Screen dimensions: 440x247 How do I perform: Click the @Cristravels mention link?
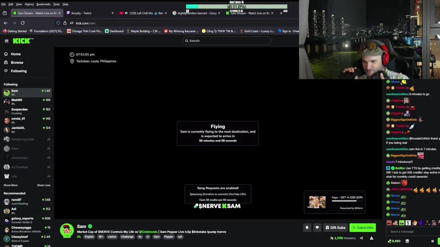point(148,232)
